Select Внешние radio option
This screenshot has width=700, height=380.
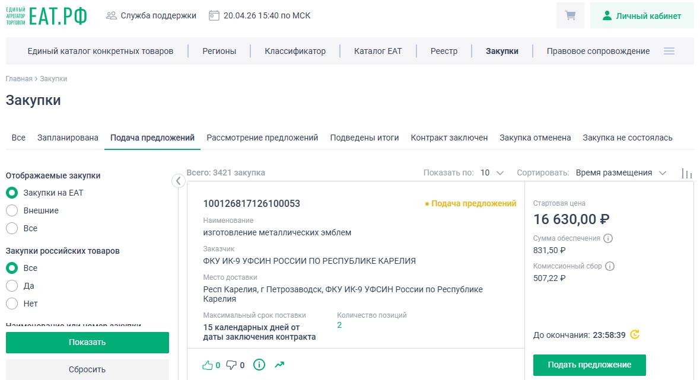12,210
